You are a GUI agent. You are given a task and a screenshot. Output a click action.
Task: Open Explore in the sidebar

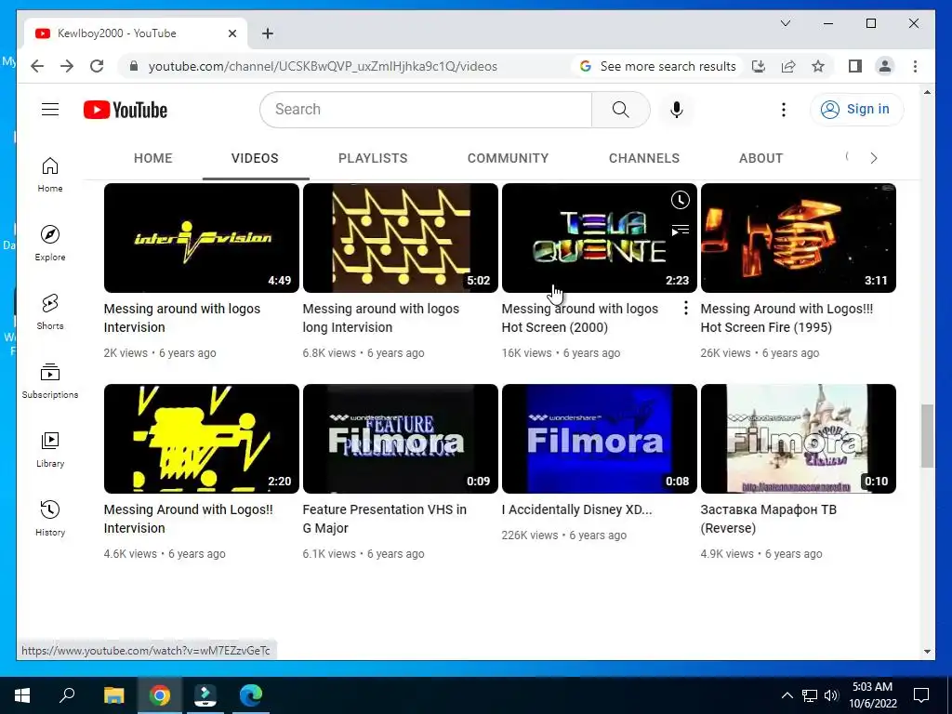50,244
